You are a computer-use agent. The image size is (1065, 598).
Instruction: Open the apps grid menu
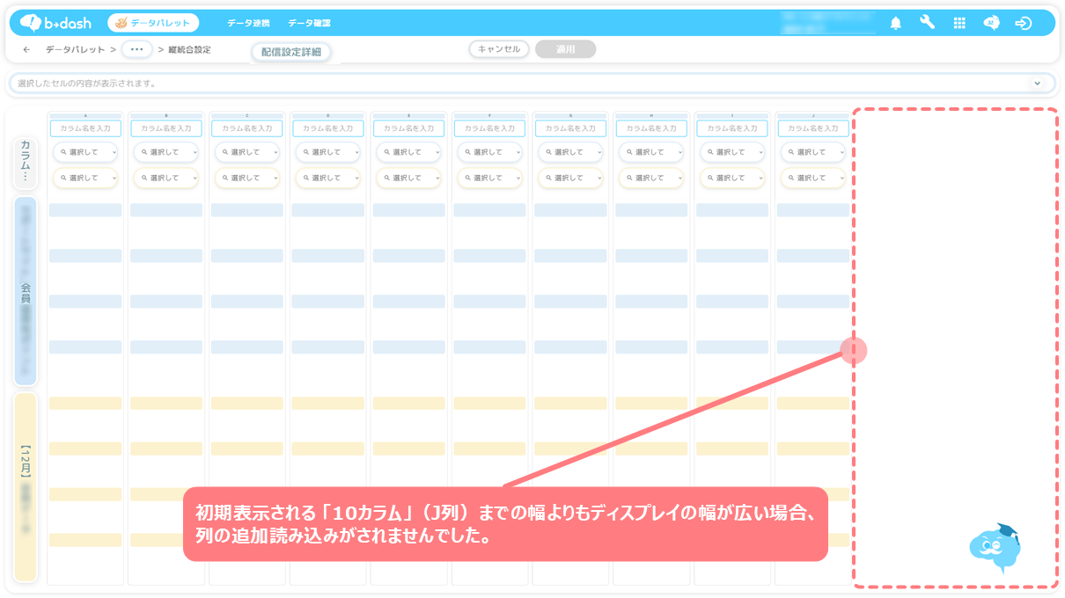pos(959,24)
